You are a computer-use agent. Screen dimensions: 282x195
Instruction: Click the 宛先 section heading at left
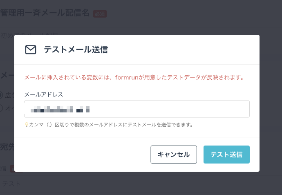click(7, 147)
